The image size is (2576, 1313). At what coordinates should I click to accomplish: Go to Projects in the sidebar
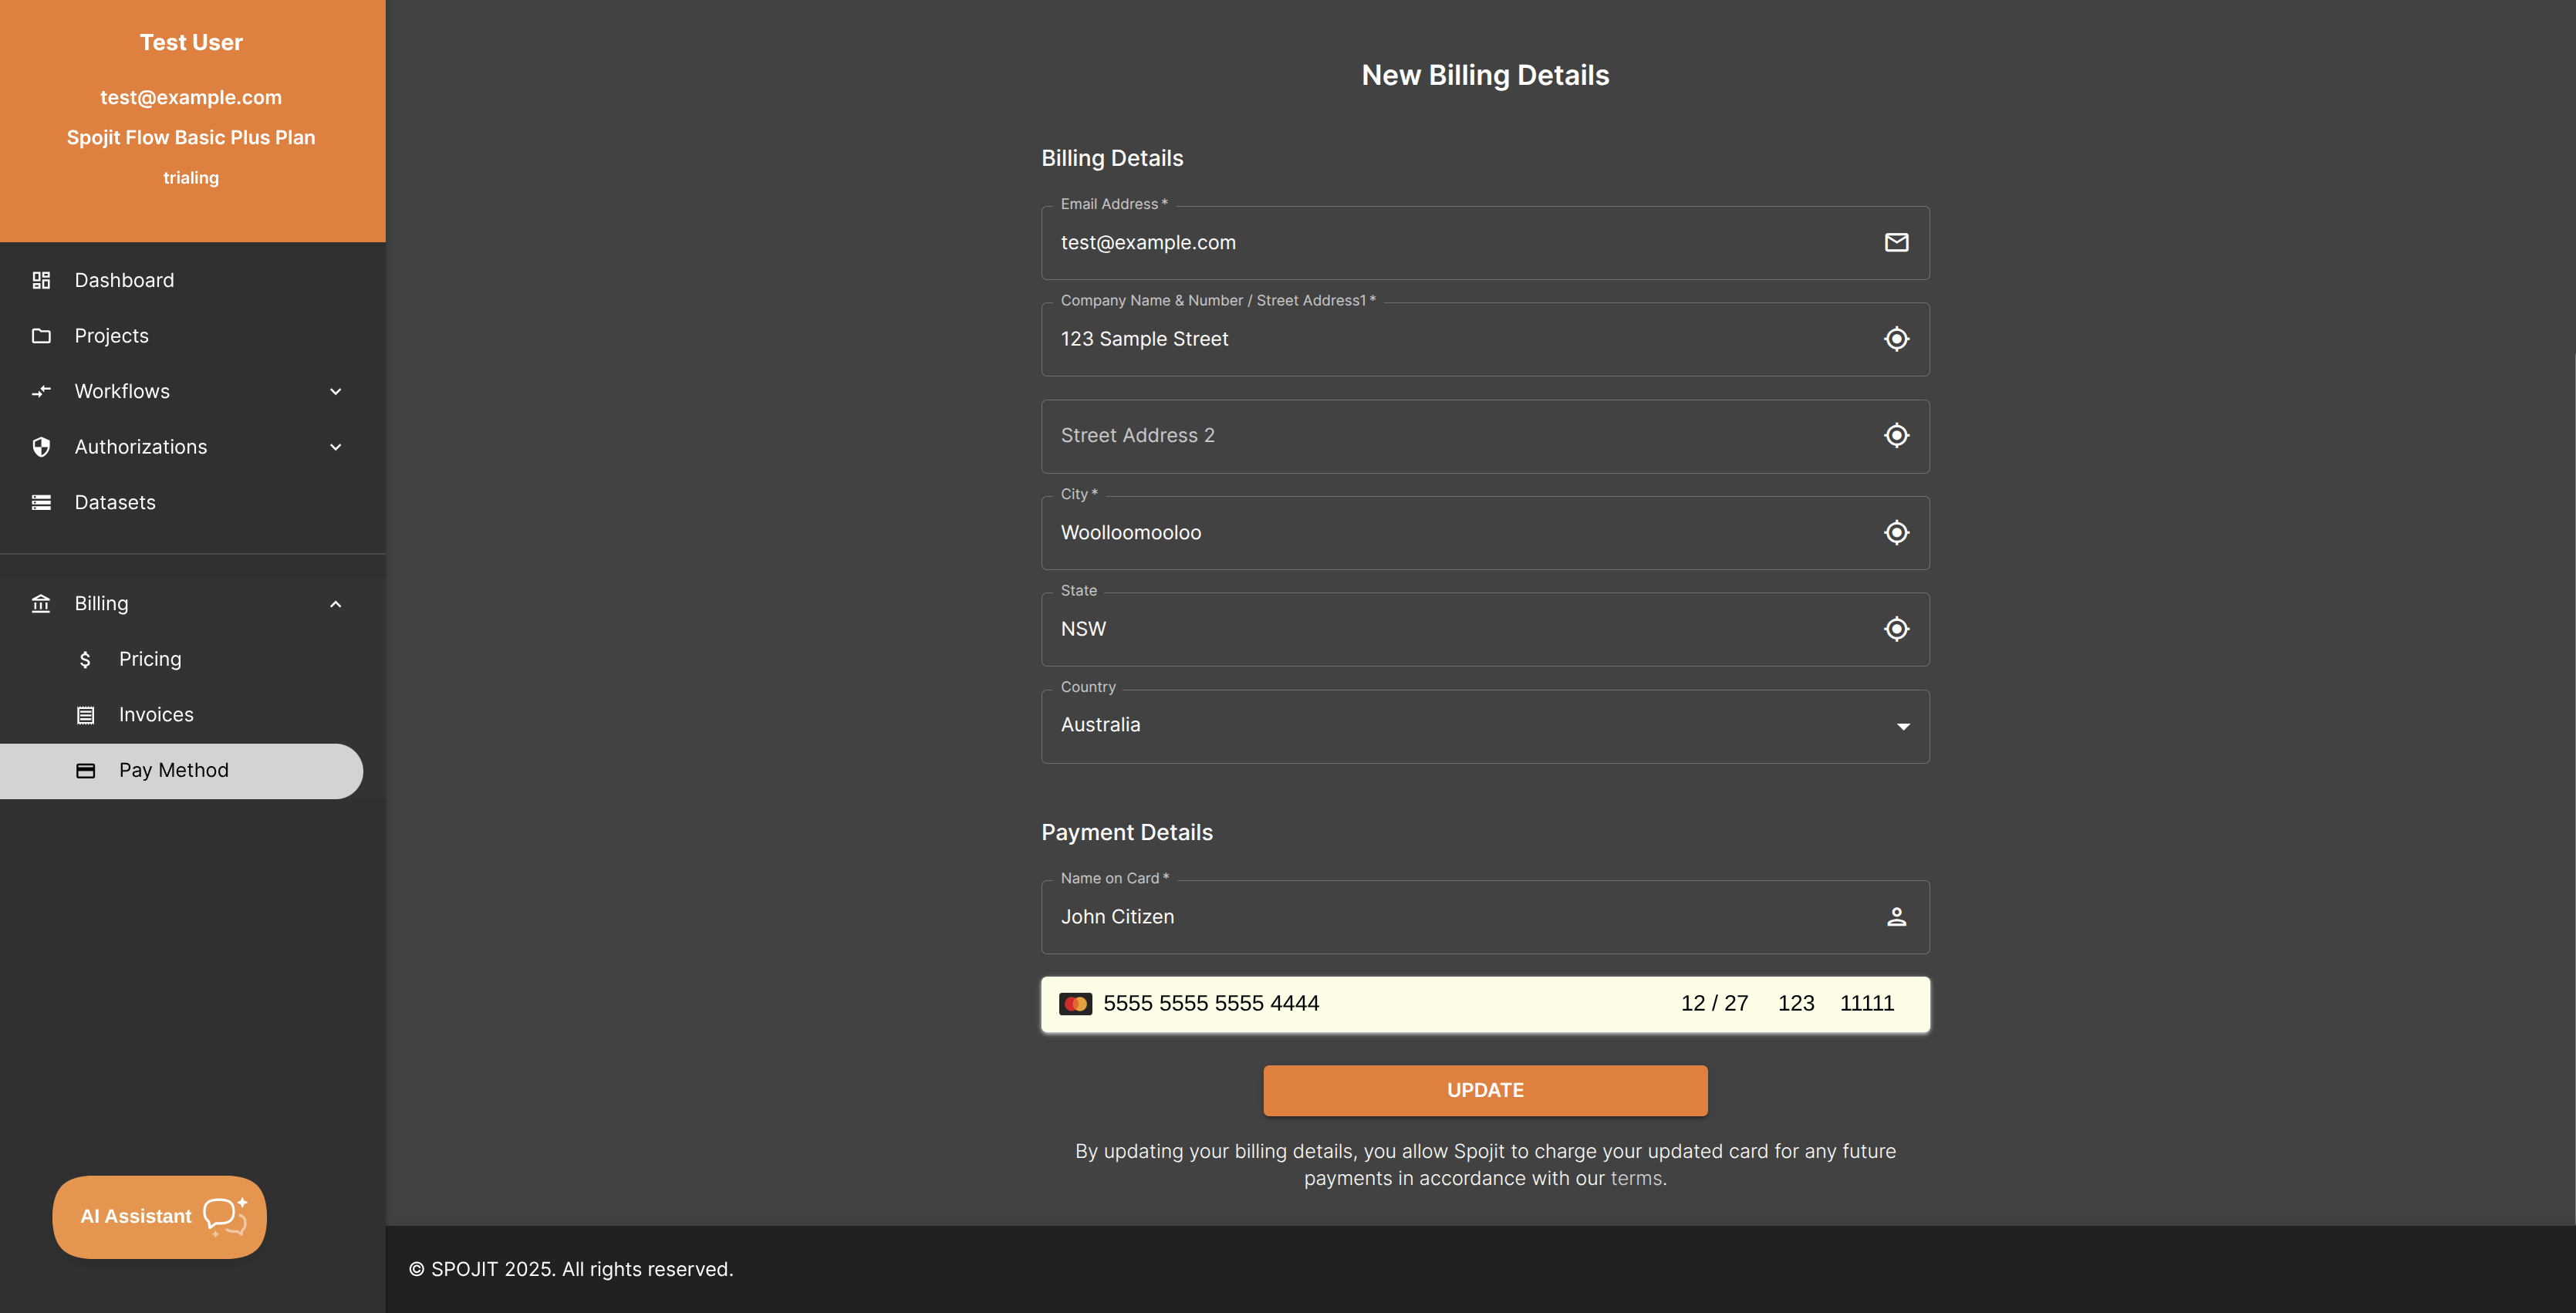point(192,336)
